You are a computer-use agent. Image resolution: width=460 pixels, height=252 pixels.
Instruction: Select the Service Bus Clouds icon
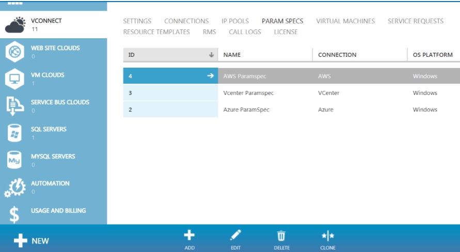14,106
